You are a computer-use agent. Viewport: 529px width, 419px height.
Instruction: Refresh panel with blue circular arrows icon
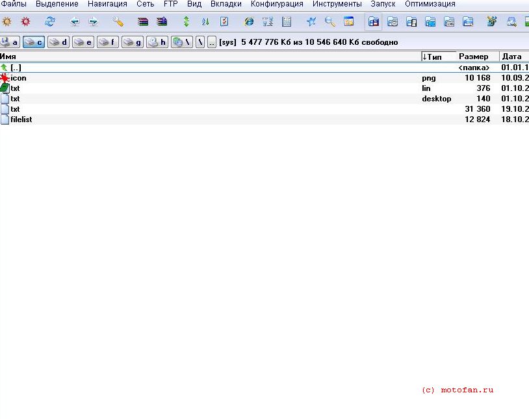[50, 22]
